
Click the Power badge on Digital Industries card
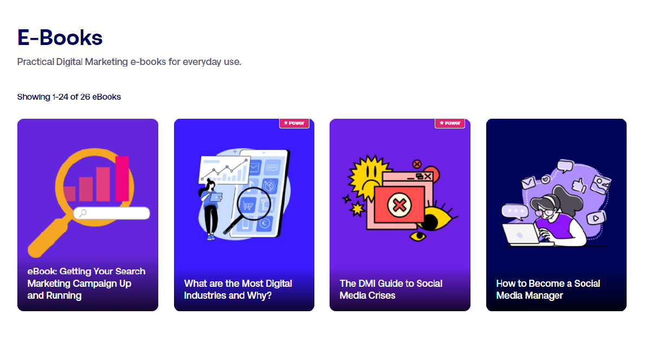click(x=294, y=123)
